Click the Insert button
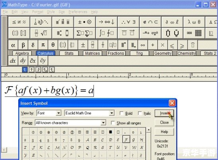Image resolution: width=218 pixels, height=160 pixels. [x=164, y=113]
